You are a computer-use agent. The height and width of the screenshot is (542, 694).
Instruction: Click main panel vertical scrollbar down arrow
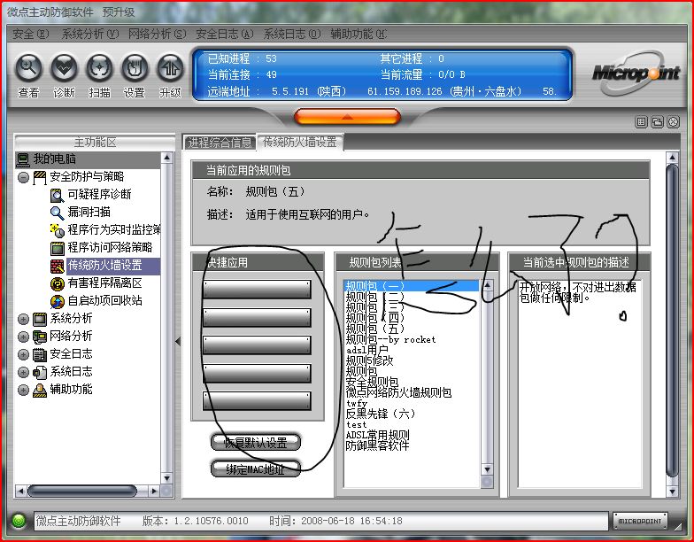673,491
